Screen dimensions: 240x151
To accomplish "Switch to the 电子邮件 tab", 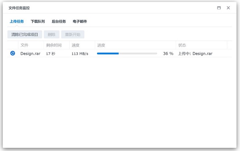I will coord(80,21).
